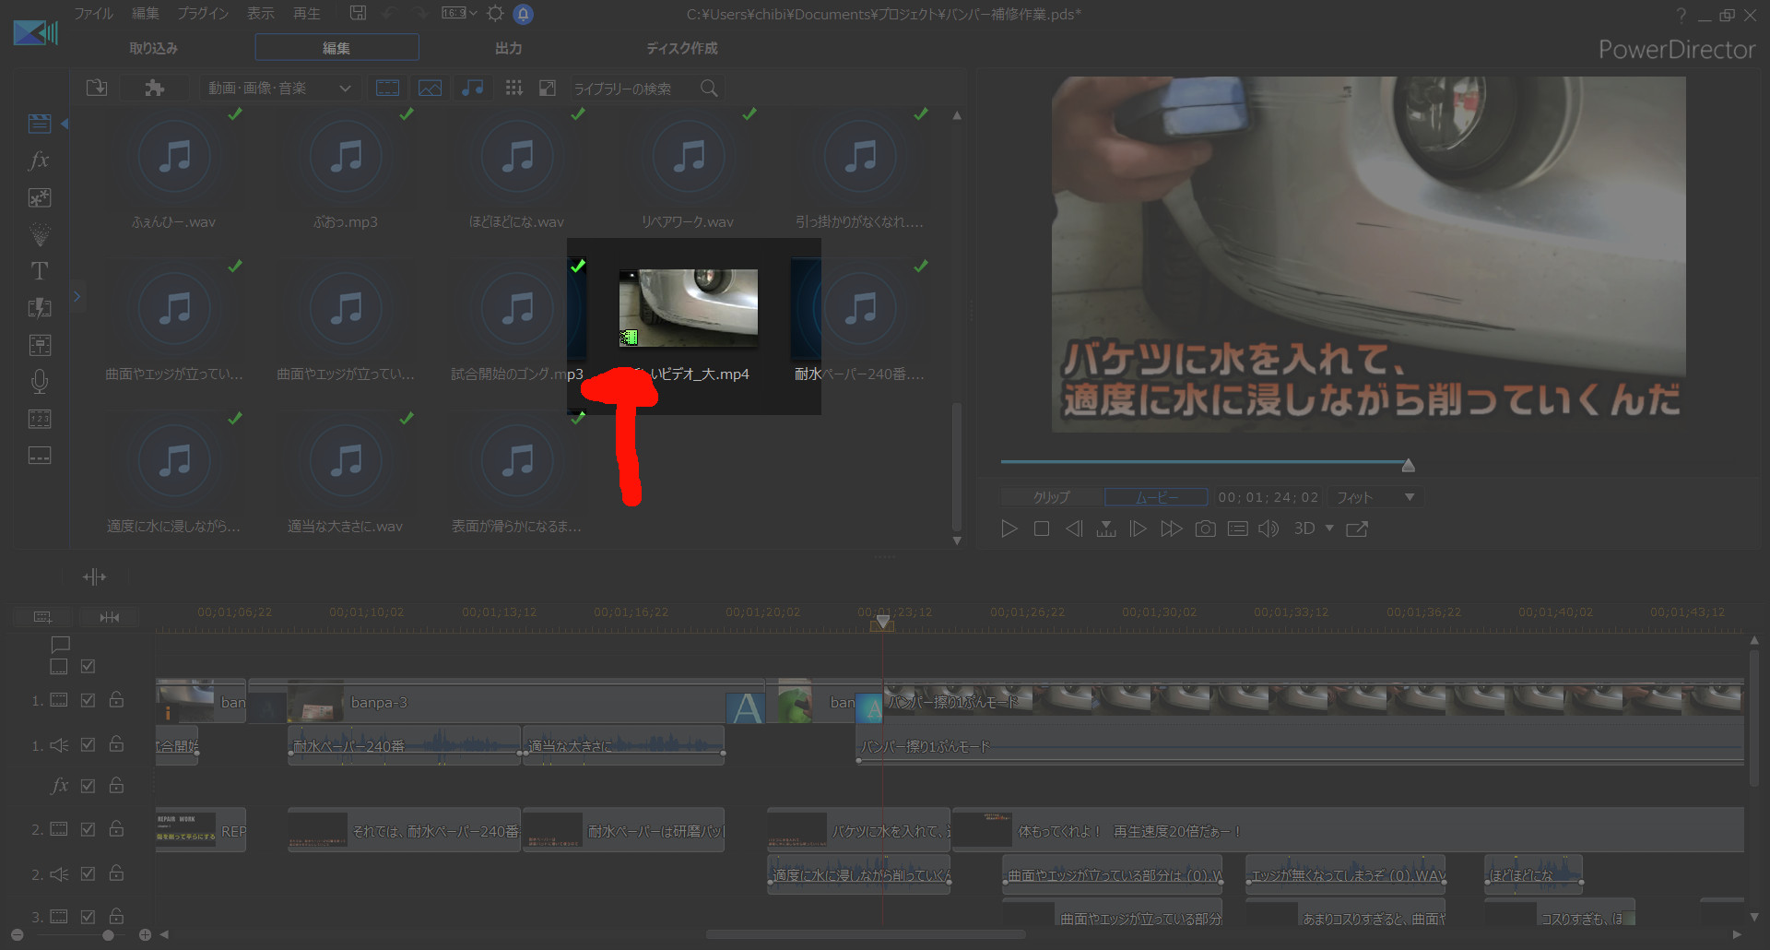
Task: Toggle video track 2 enable checkbox
Action: (88, 829)
